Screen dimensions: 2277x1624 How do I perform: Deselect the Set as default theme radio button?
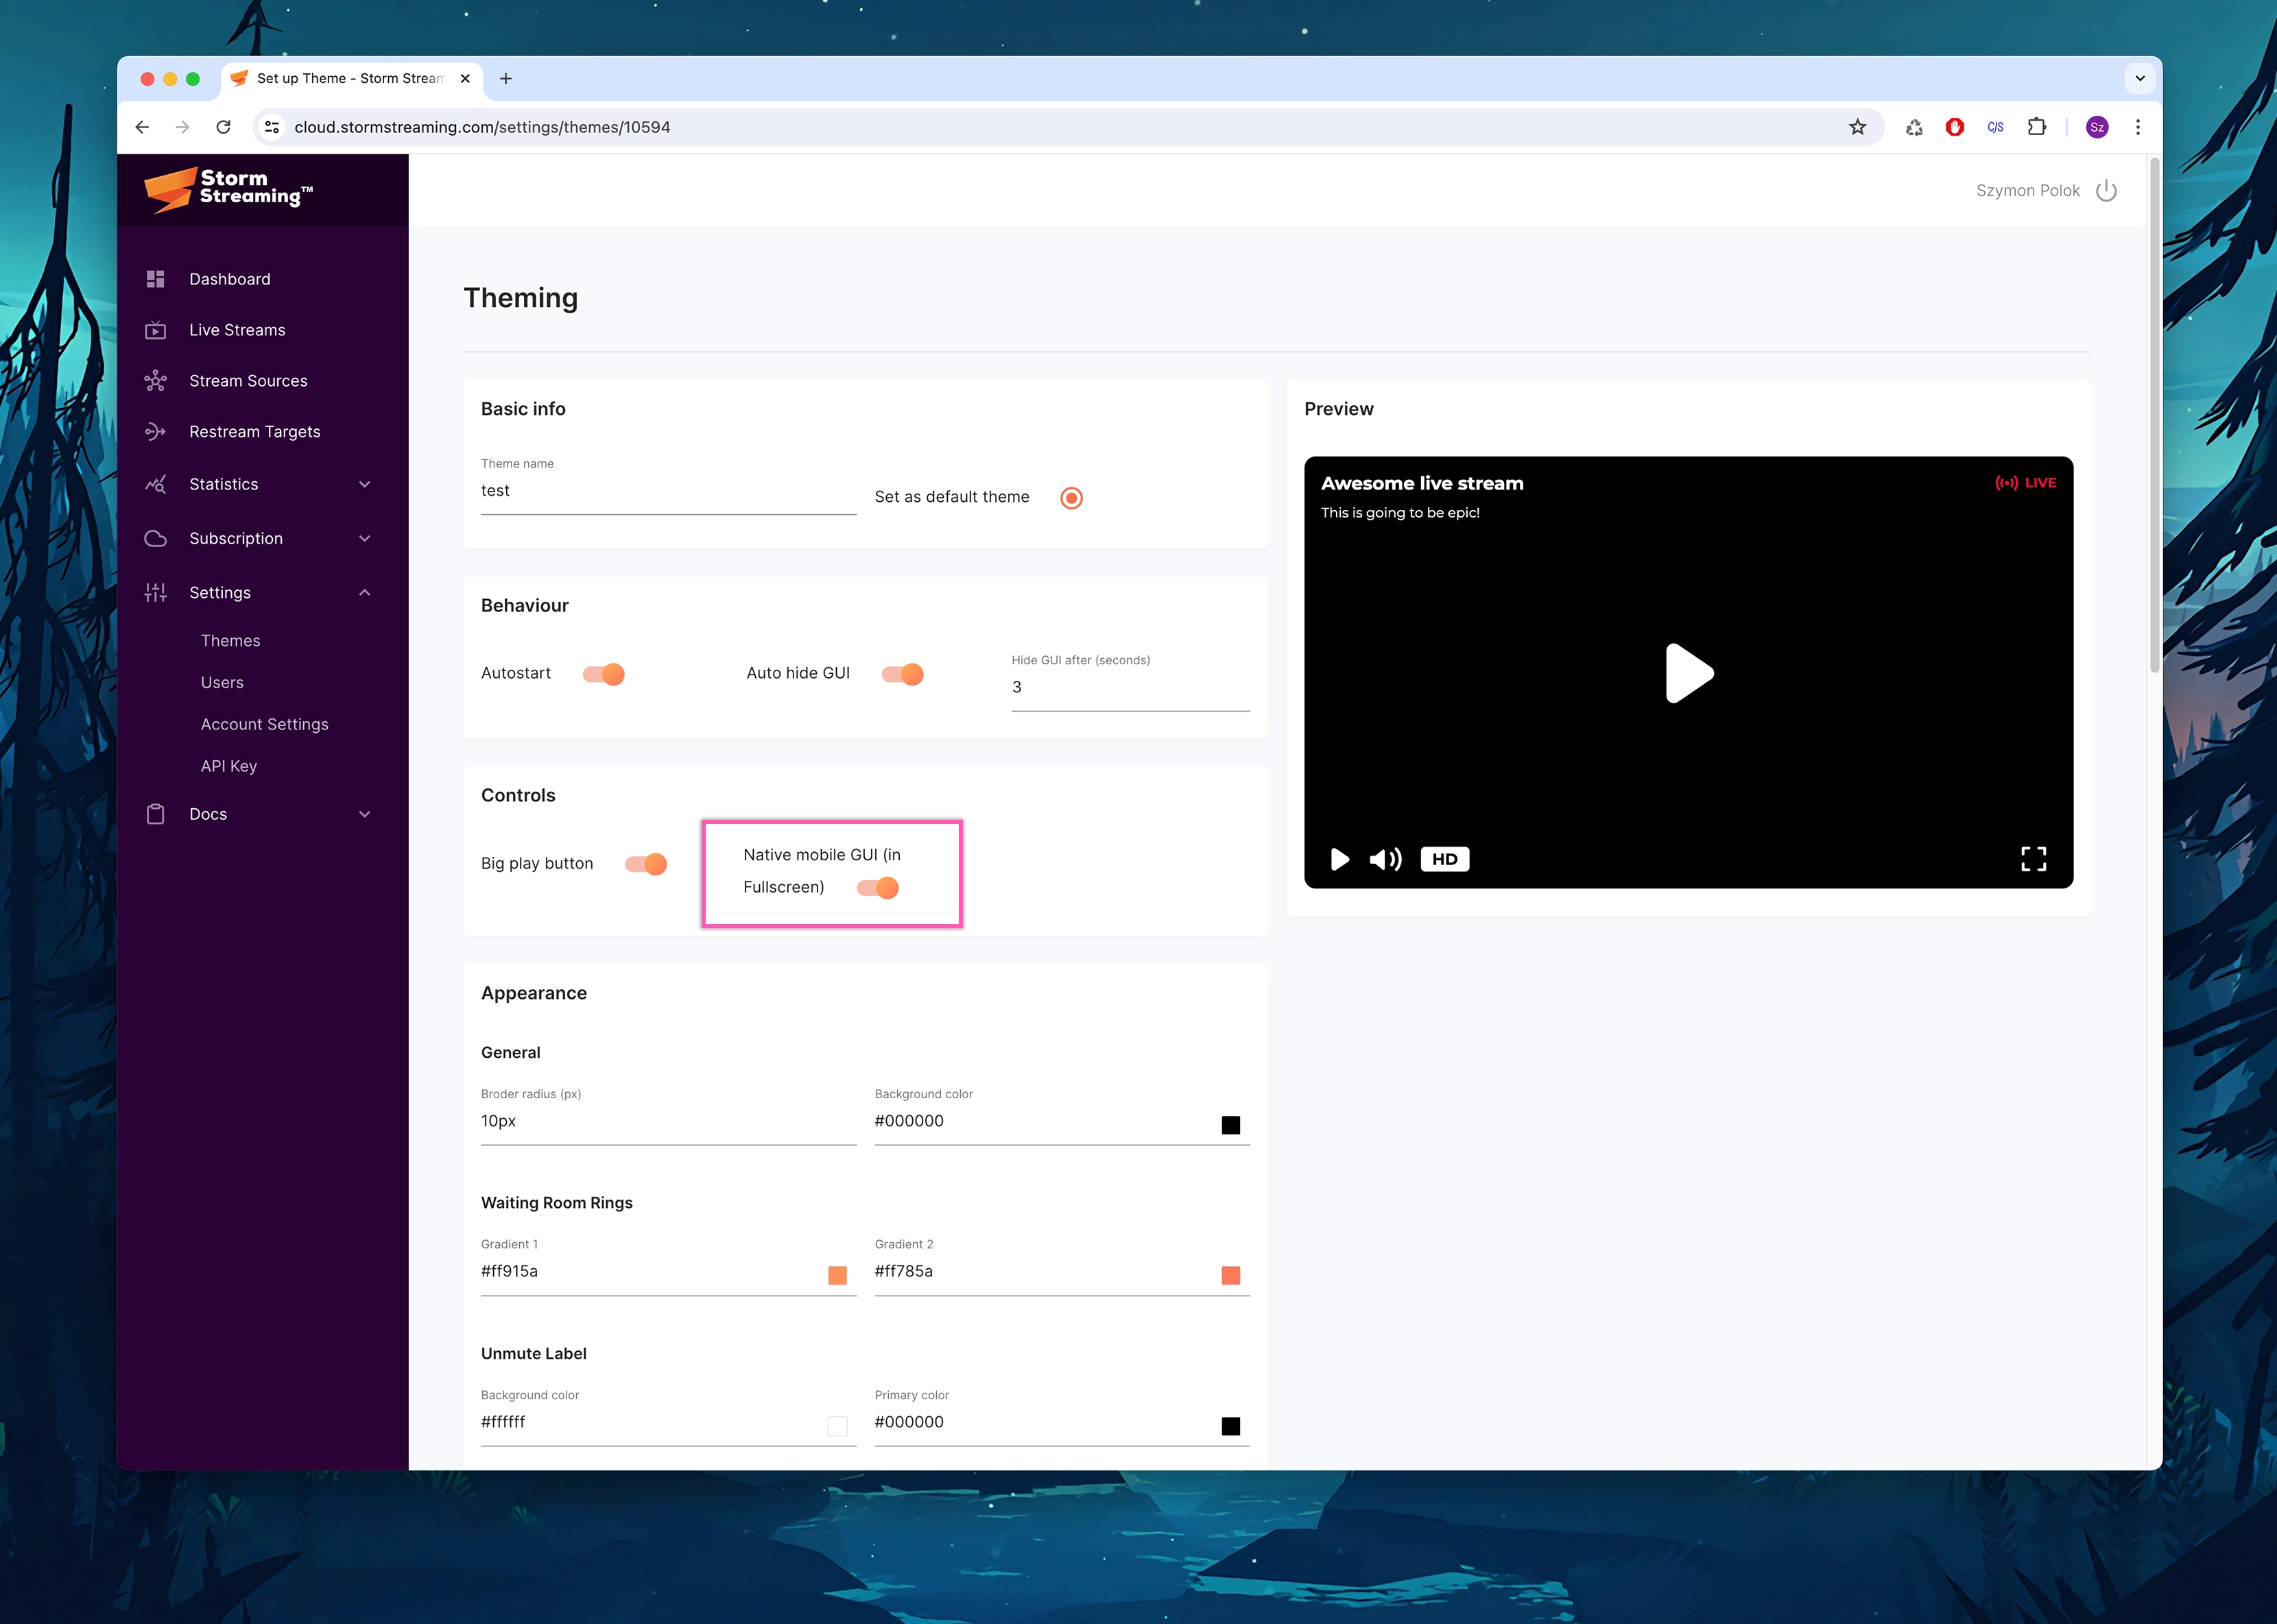tap(1071, 497)
